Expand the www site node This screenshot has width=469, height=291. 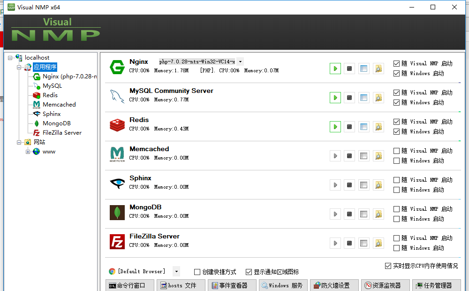coord(28,152)
